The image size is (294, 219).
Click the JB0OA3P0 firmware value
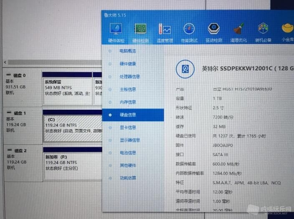pyautogui.click(x=223, y=146)
